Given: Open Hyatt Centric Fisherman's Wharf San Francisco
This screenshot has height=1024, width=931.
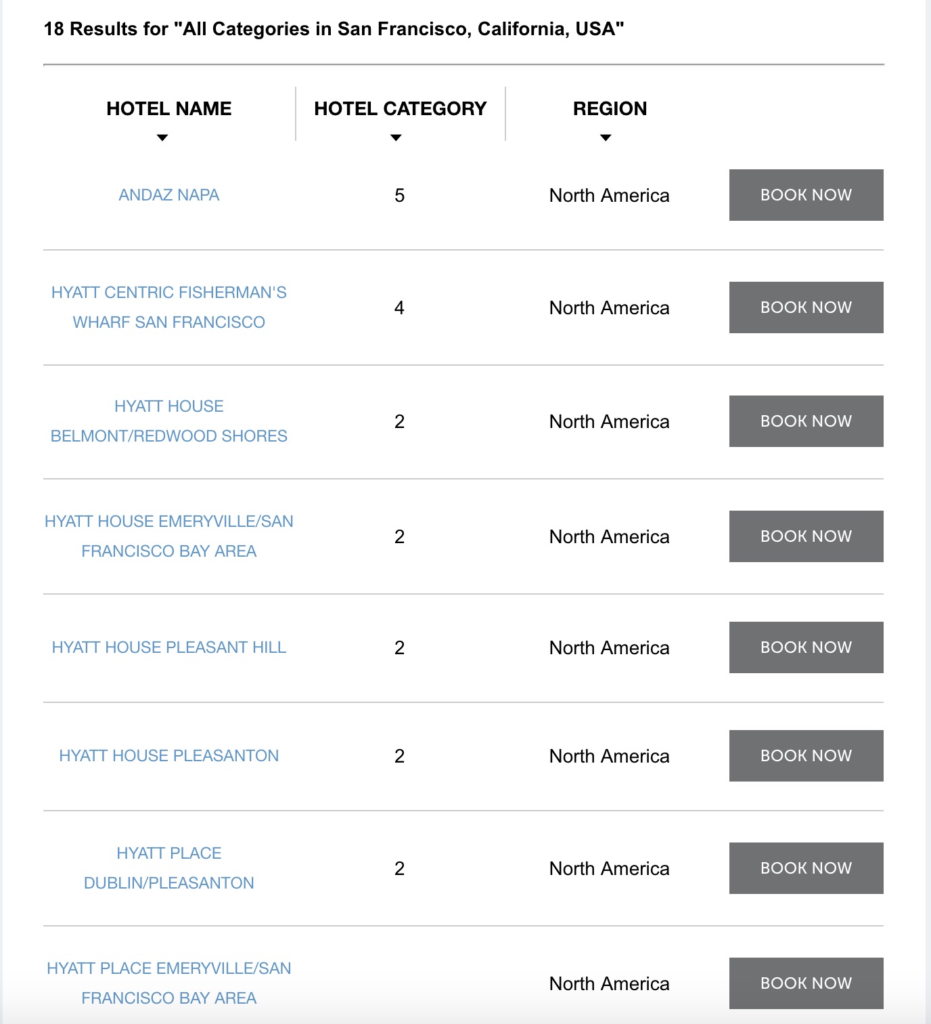Looking at the screenshot, I should (169, 307).
